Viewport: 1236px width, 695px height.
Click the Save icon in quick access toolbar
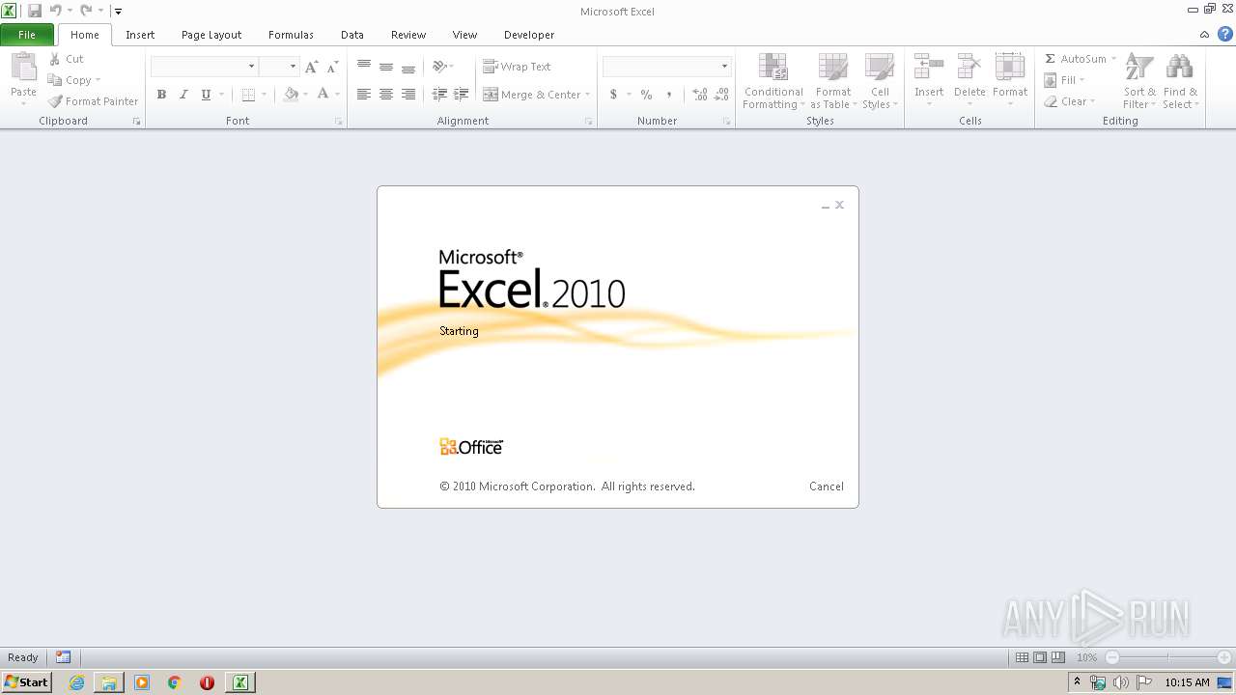tap(35, 11)
